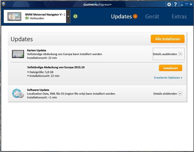
Task: Collapse details with Details ausblenden
Action: coord(167,54)
